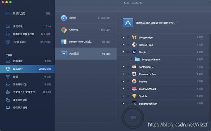
Task: Open the 系统状态 overview icon
Action: (8, 14)
